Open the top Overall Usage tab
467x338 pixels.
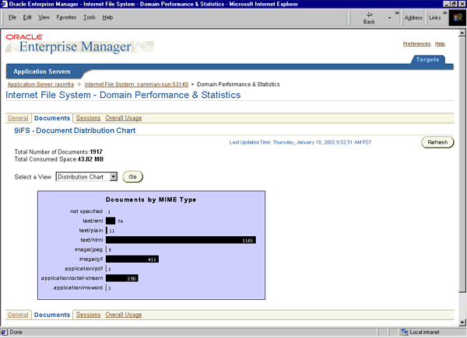pos(123,118)
